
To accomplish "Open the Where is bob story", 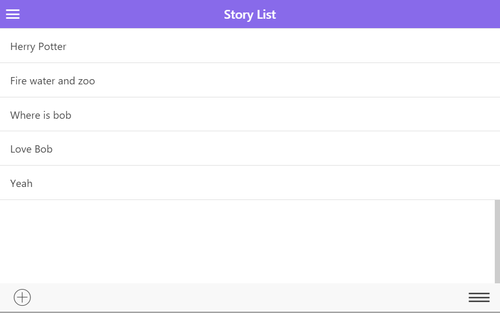I will click(41, 115).
